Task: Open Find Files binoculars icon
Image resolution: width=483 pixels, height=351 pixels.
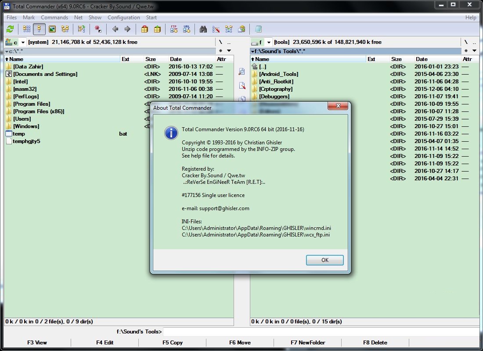Action: 203,29
